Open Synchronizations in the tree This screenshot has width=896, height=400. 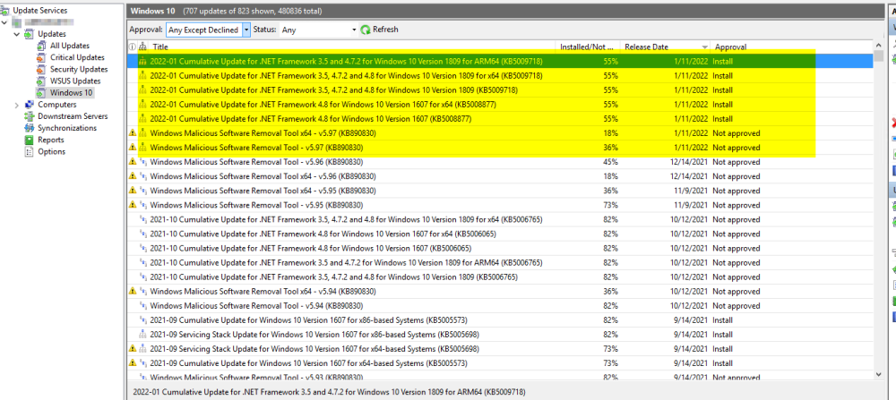pyautogui.click(x=67, y=128)
